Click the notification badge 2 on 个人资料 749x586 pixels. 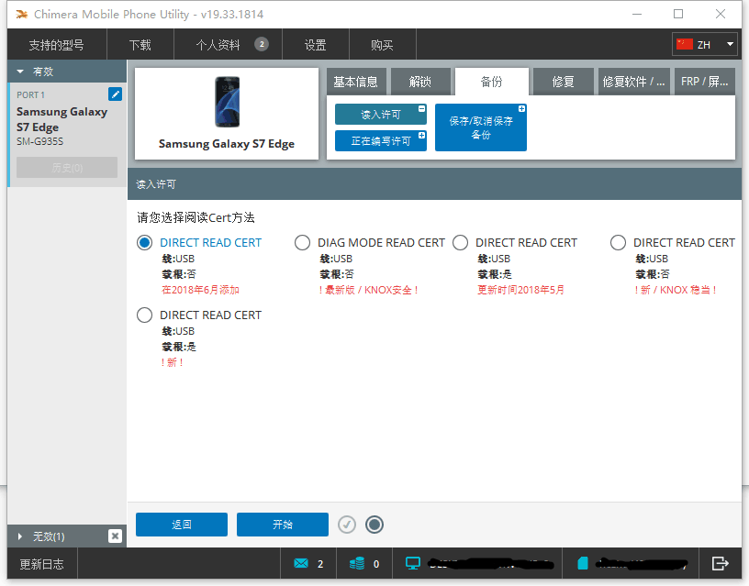click(x=262, y=44)
